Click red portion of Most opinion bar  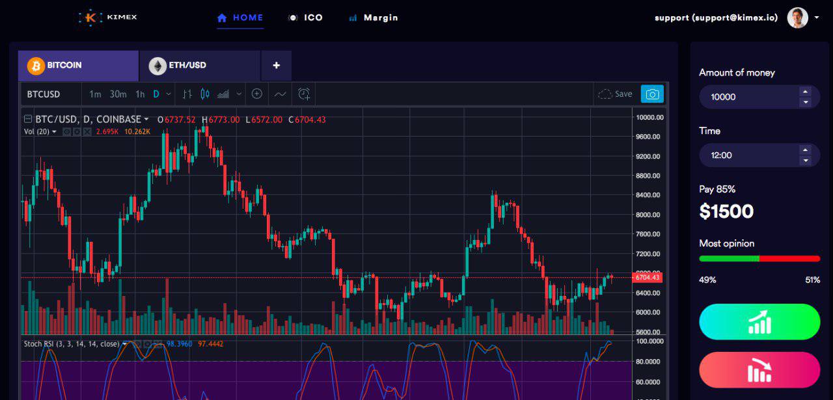(x=790, y=258)
